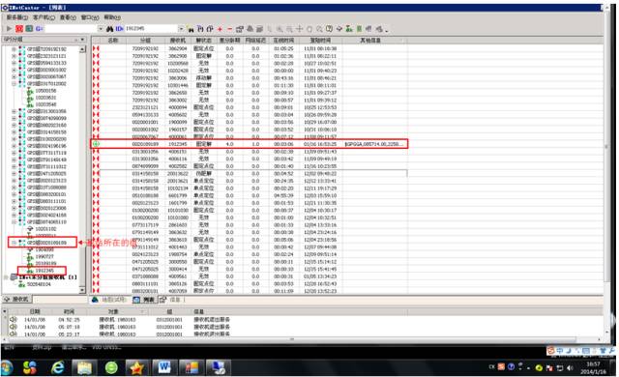Open the GPS分组 panel dropdown arrow
The image size is (619, 377).
click(82, 40)
